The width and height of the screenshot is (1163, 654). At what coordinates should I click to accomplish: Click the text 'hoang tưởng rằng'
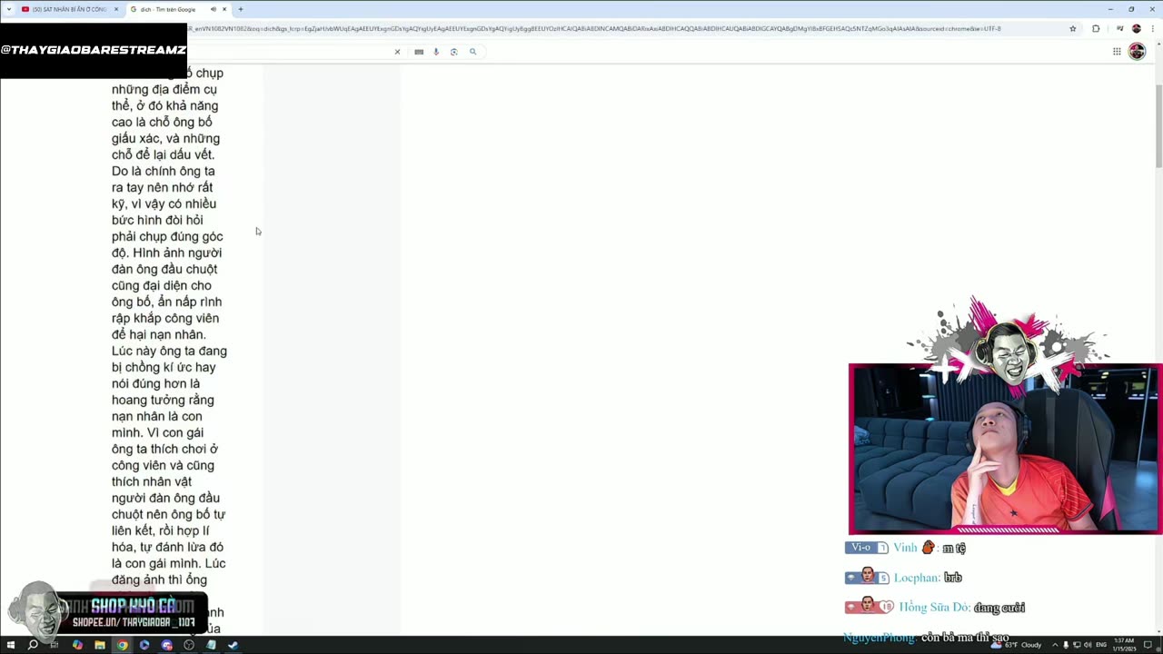pyautogui.click(x=163, y=400)
